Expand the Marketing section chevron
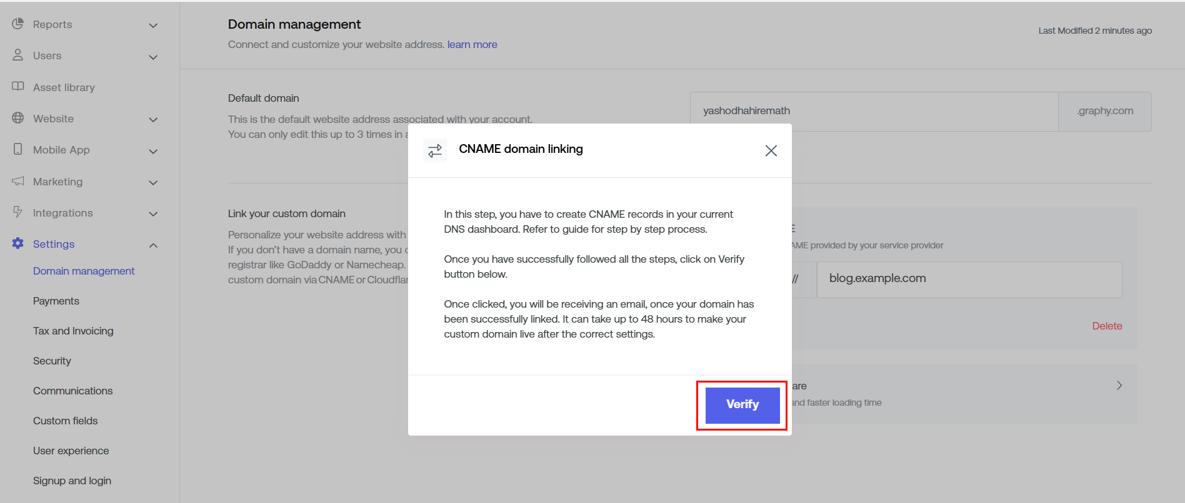Image resolution: width=1185 pixels, height=503 pixels. (153, 183)
